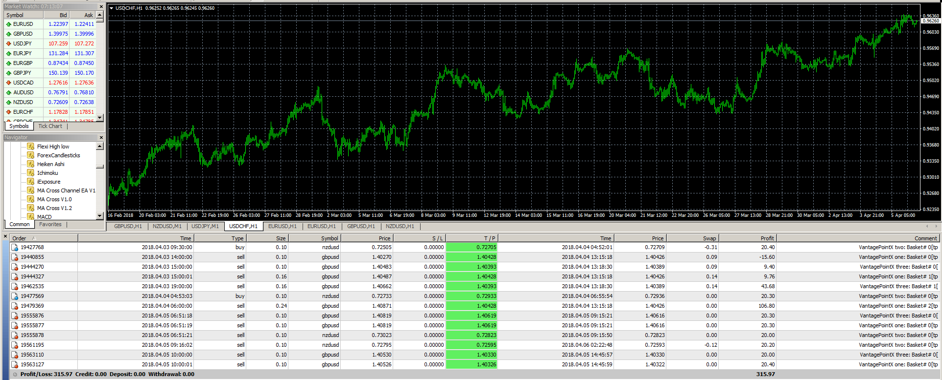Switch to the Tick Chart tab
Viewport: 942px width, 380px height.
50,126
